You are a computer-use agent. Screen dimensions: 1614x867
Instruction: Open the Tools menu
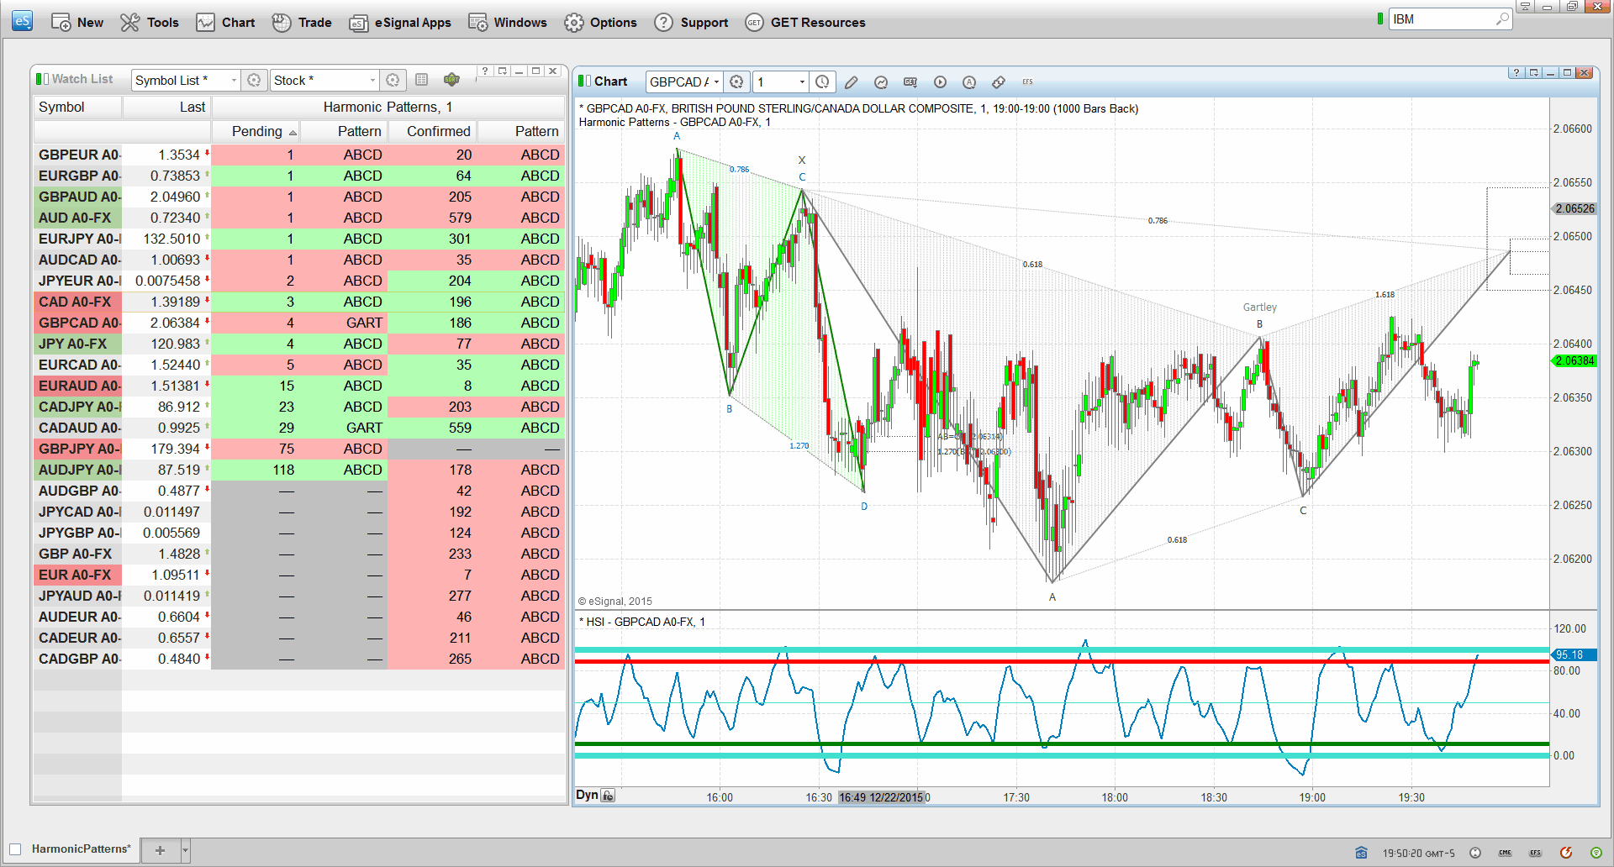pos(150,23)
